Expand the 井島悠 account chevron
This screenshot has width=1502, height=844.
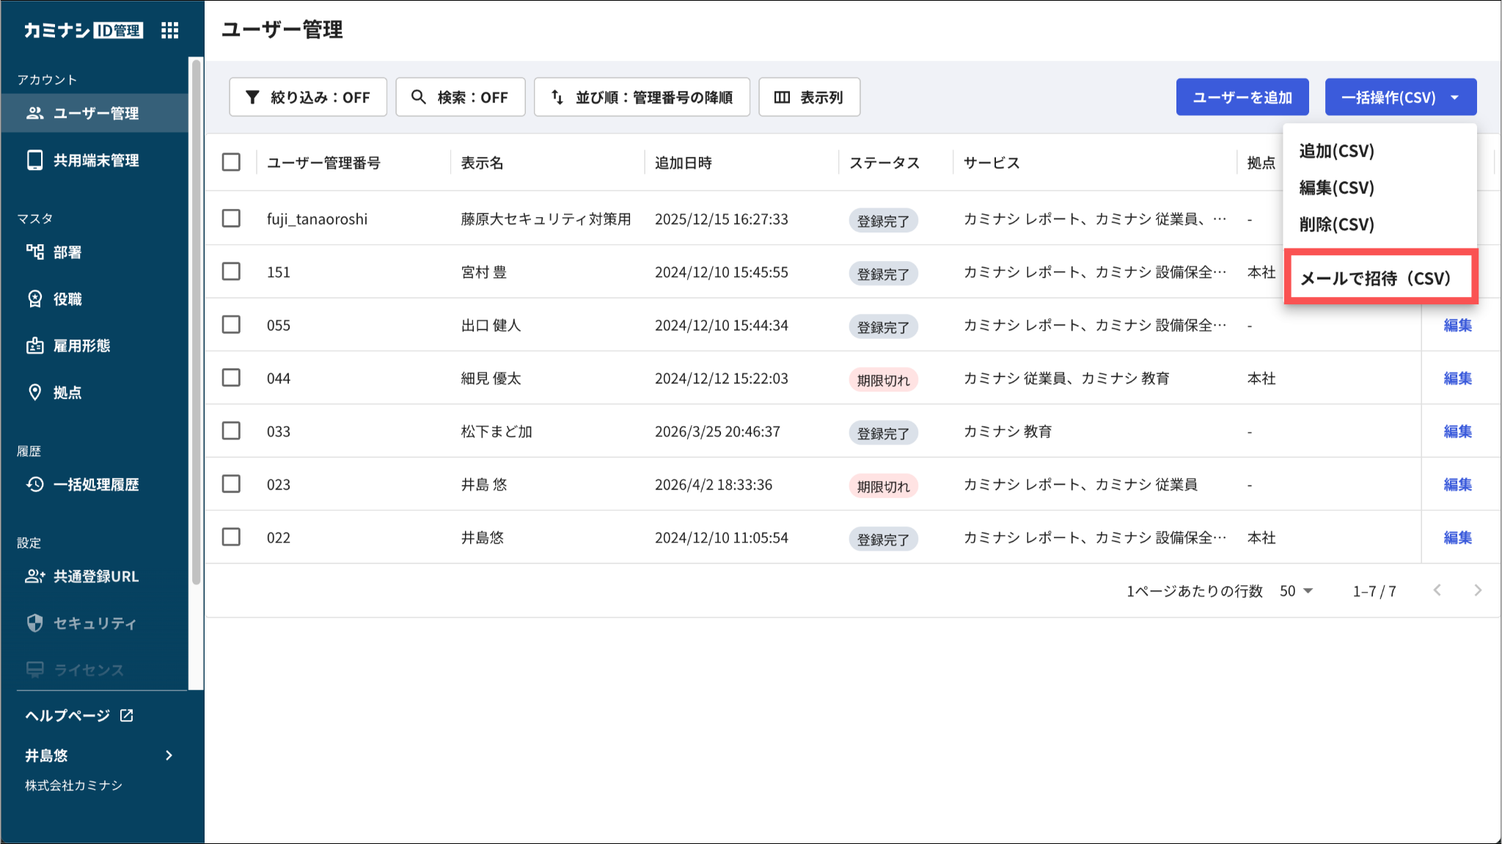click(169, 755)
